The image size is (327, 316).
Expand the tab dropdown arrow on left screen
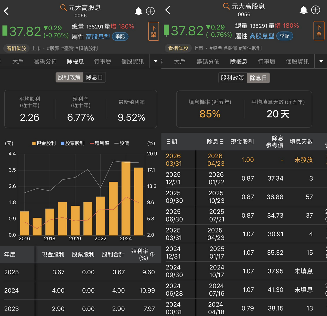pos(156,61)
